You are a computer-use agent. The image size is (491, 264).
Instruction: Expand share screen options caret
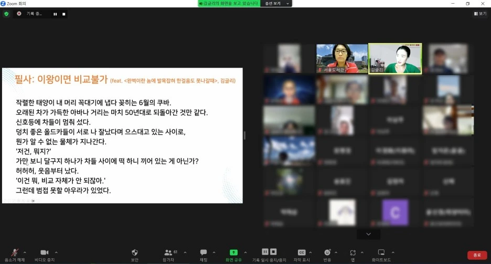245,252
